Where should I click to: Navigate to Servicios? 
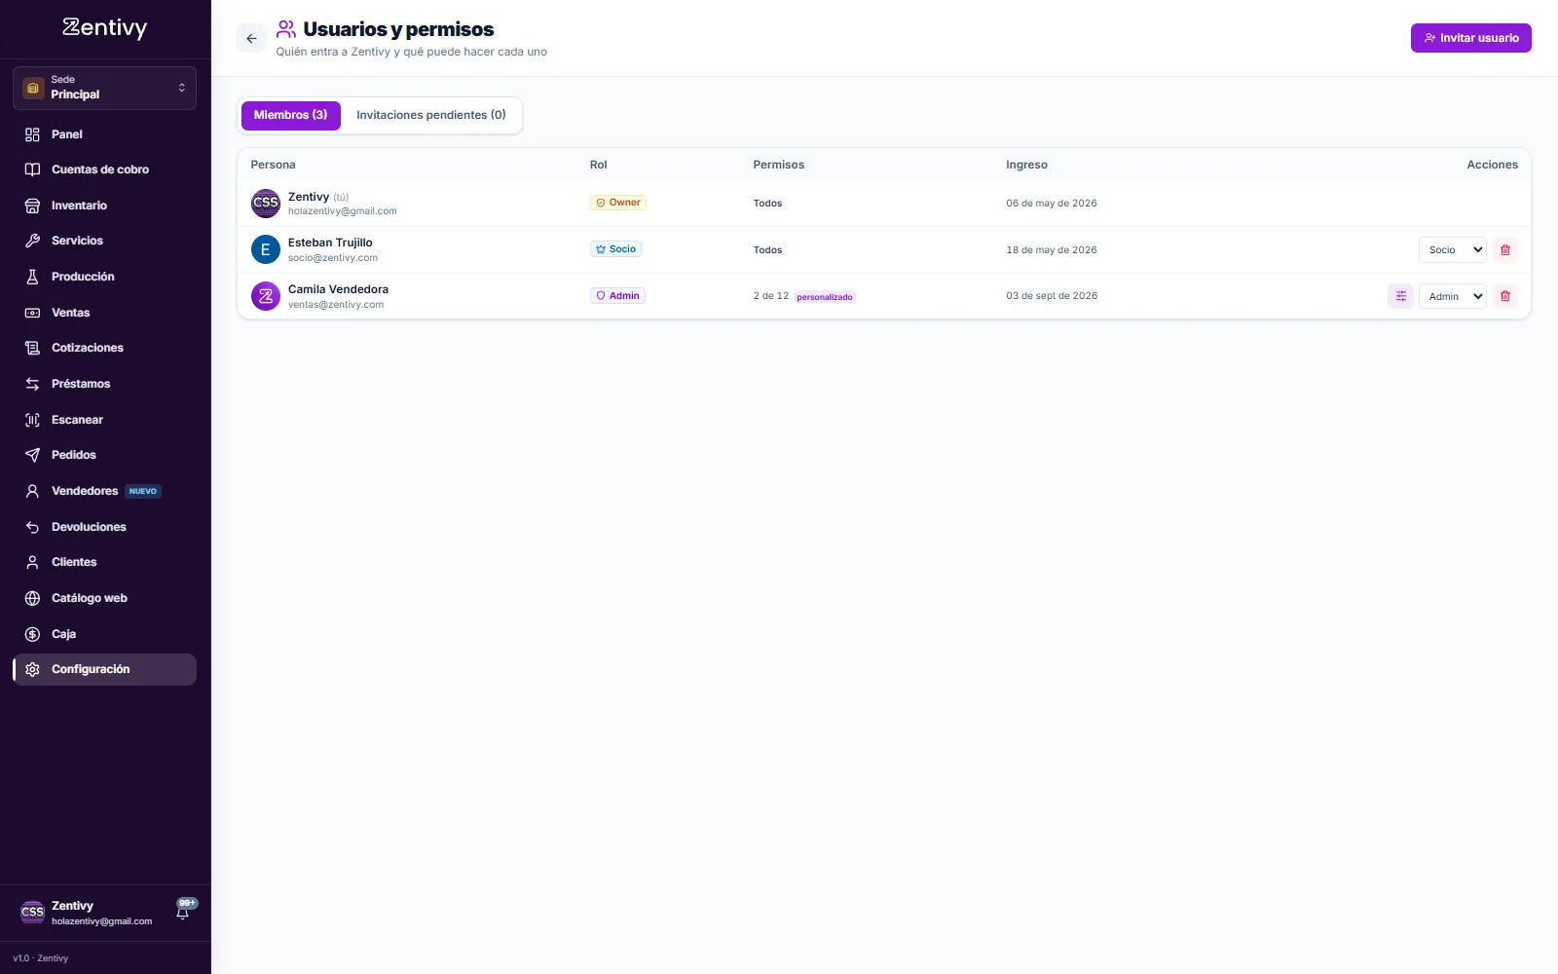[105, 241]
